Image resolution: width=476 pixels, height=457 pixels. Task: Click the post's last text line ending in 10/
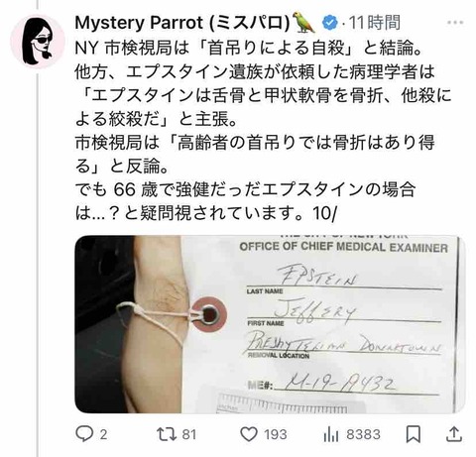(x=205, y=213)
